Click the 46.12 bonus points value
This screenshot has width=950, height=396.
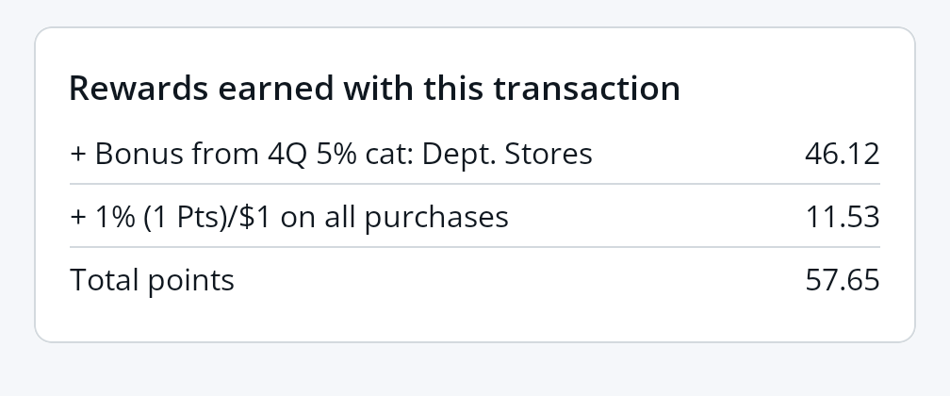pyautogui.click(x=842, y=154)
